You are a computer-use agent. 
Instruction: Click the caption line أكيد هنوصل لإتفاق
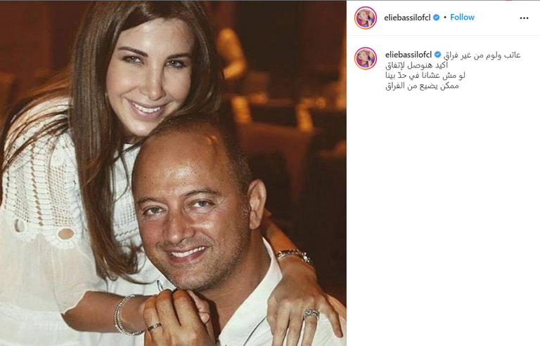pyautogui.click(x=417, y=65)
